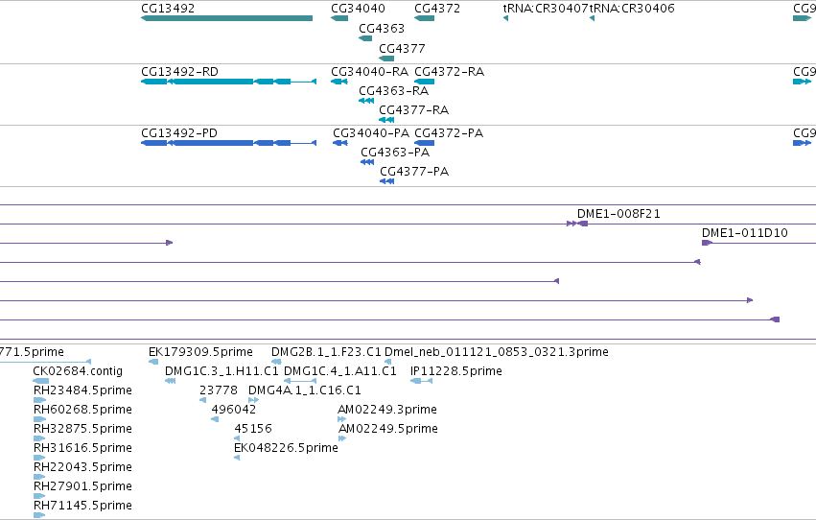The width and height of the screenshot is (816, 520).
Task: Click the RH71145.5prime EST label
Action: 82,506
